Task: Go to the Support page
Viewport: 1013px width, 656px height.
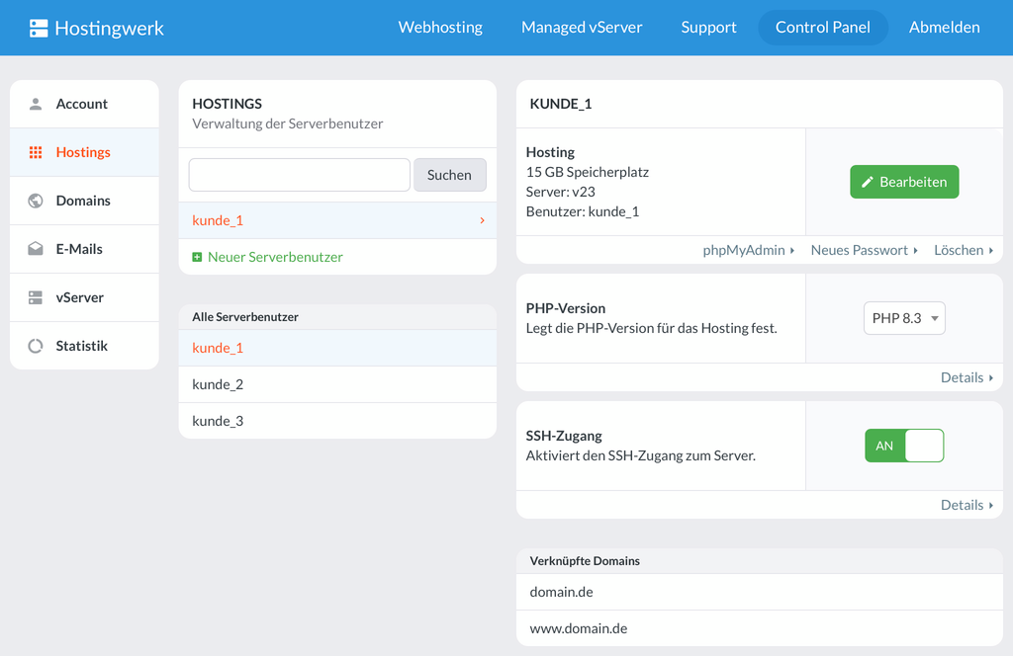Action: point(708,27)
